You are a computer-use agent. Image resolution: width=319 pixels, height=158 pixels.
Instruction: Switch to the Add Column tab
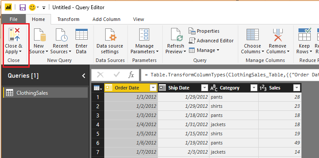pos(106,19)
